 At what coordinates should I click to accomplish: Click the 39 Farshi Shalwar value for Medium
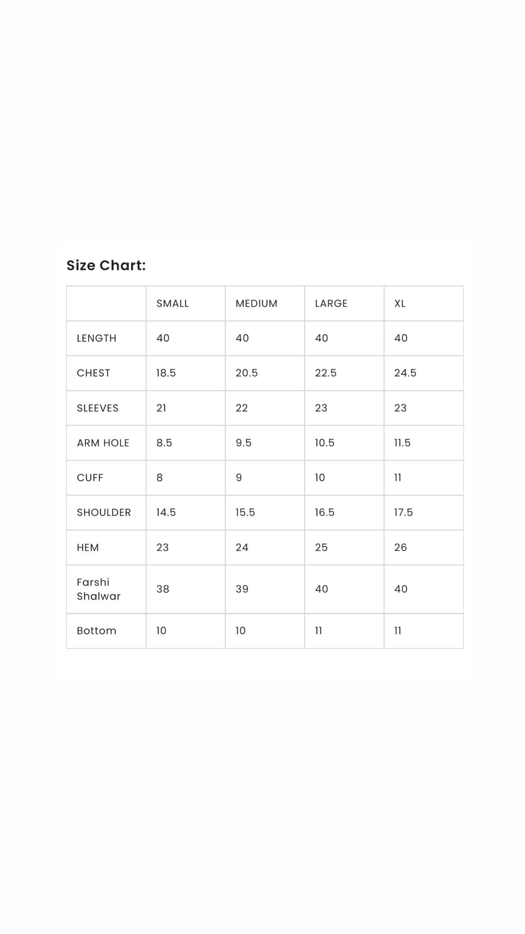pyautogui.click(x=242, y=589)
